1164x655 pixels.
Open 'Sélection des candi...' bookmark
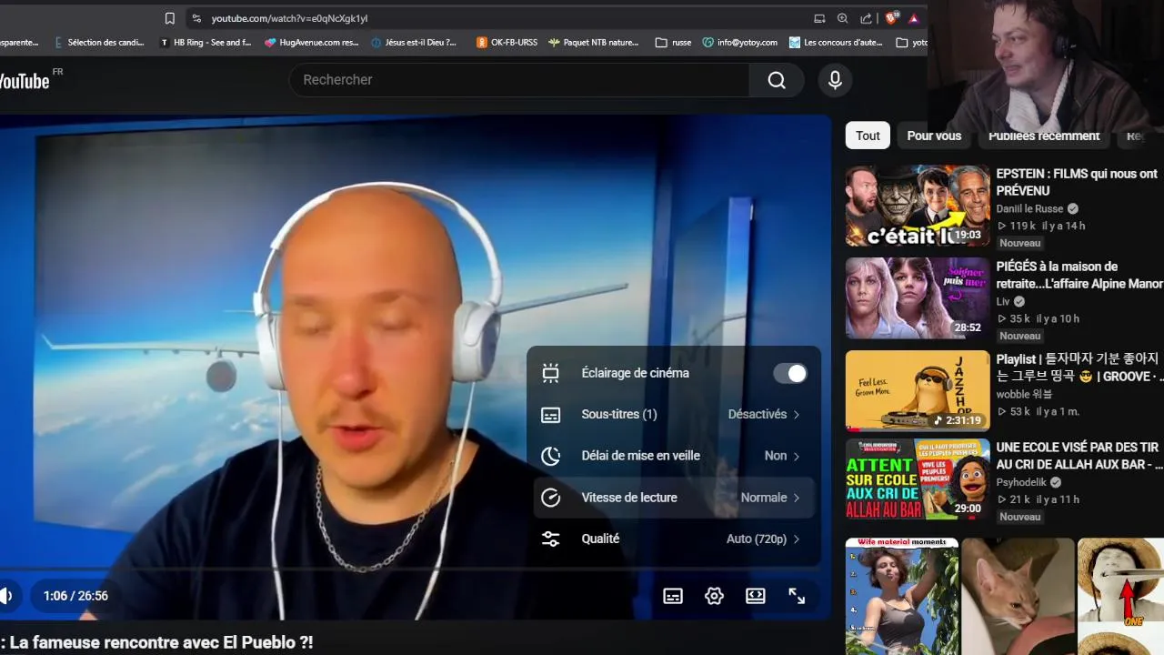pyautogui.click(x=98, y=42)
